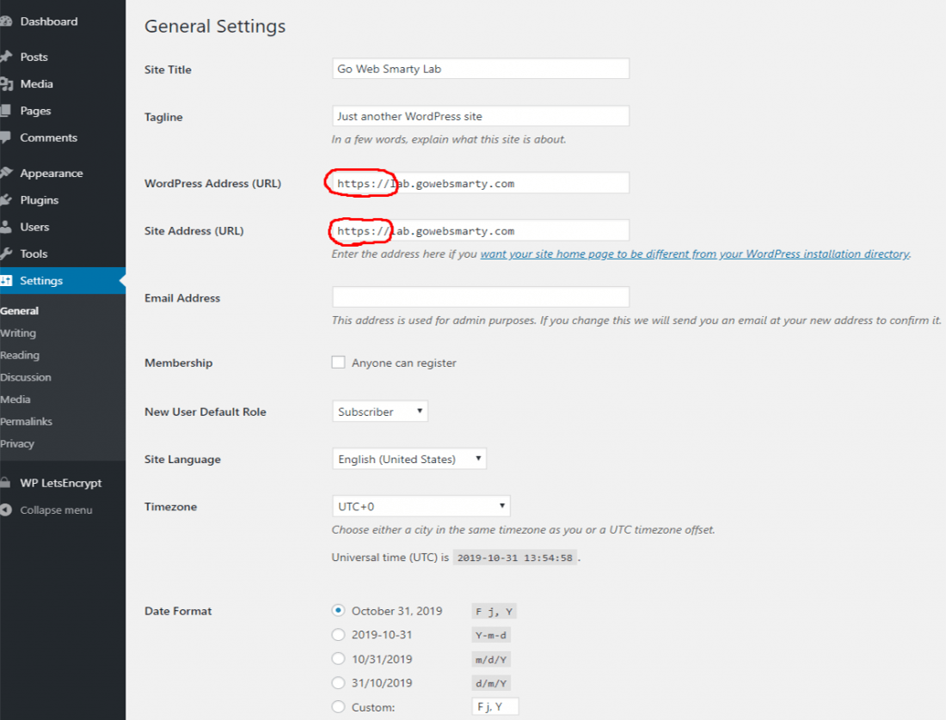The height and width of the screenshot is (720, 946).
Task: Click the Email Address label
Action: [182, 298]
